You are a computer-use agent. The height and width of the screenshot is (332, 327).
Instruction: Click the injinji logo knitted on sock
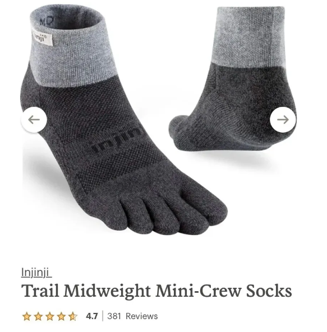pos(116,140)
